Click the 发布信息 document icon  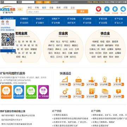115,9
